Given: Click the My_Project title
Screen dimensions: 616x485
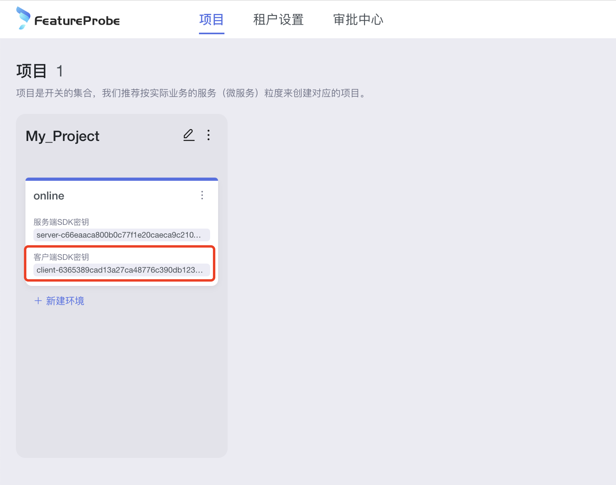Looking at the screenshot, I should [62, 136].
